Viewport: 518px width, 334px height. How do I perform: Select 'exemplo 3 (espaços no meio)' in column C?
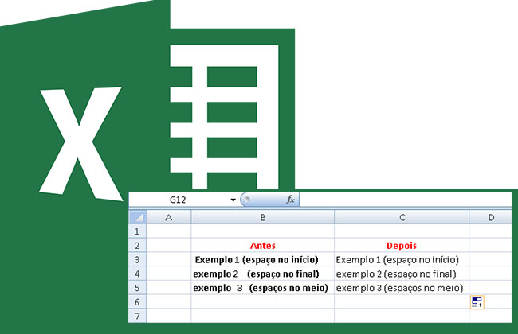click(402, 288)
